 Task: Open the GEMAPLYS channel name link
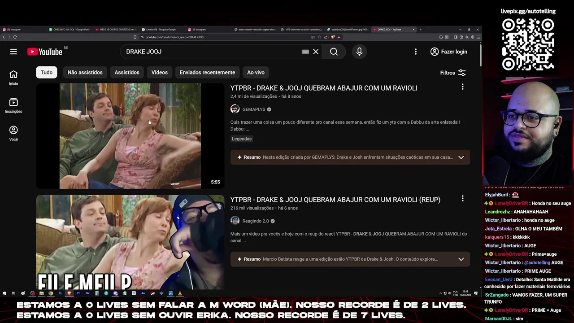click(x=254, y=109)
